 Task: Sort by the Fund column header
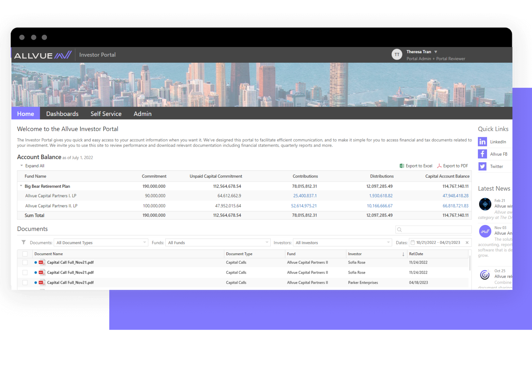[x=291, y=254]
